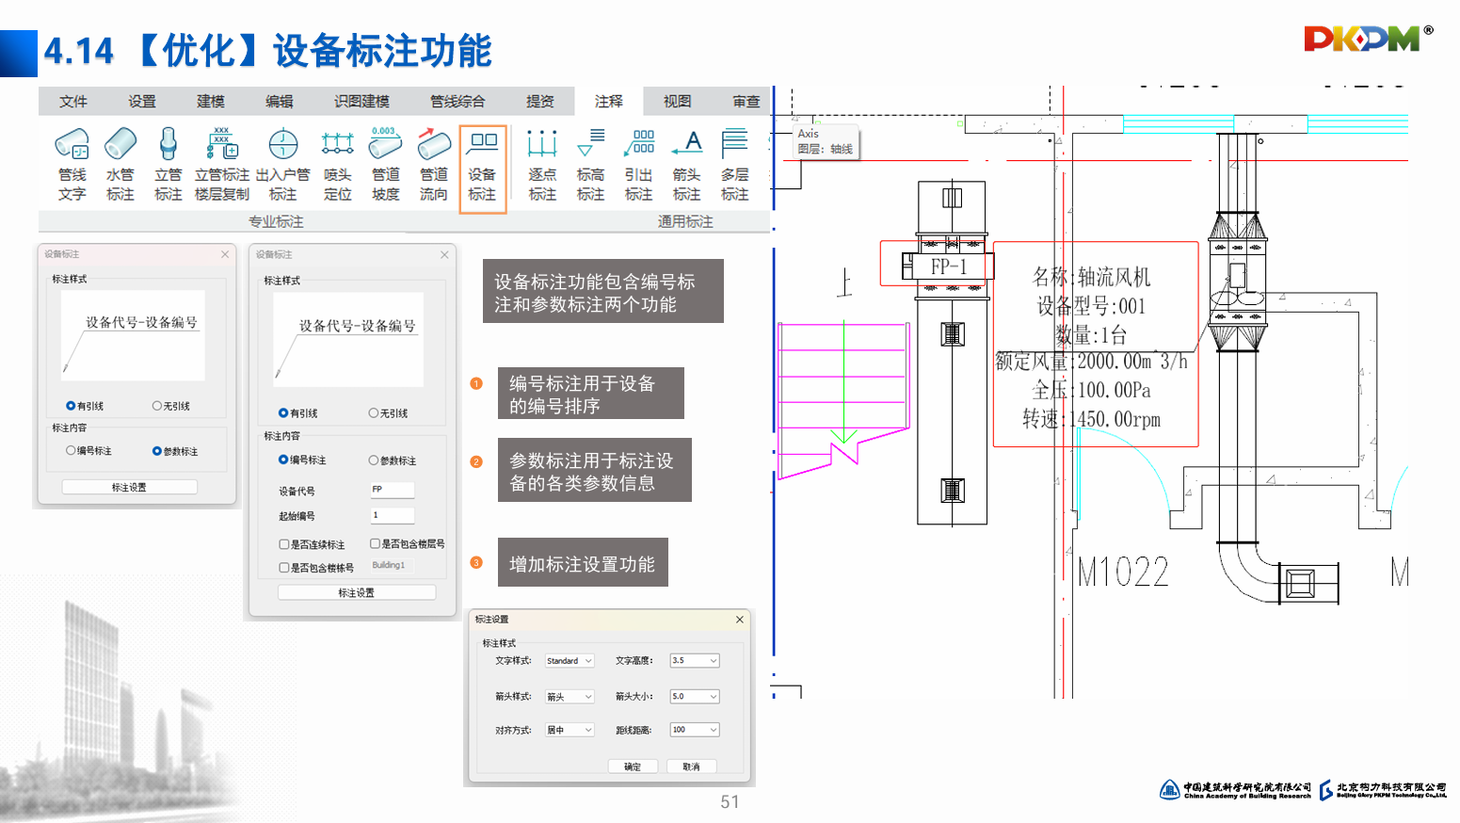Open the 文字高度 3.5 dropdown
Image resolution: width=1460 pixels, height=823 pixels.
coord(695,661)
